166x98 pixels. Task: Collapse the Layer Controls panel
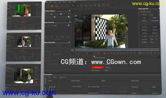(70, 22)
